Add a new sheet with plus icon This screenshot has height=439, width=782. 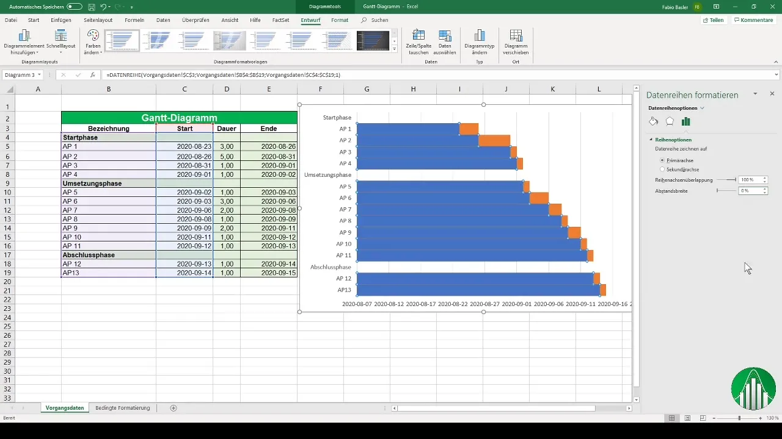[x=174, y=408]
